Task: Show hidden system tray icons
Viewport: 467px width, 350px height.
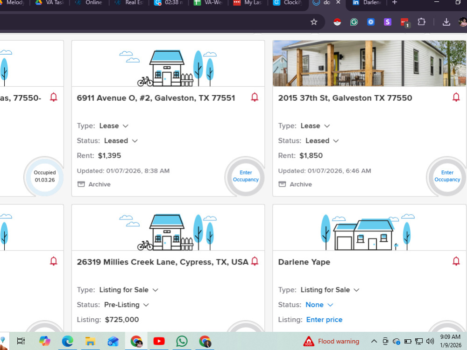Action: point(374,341)
